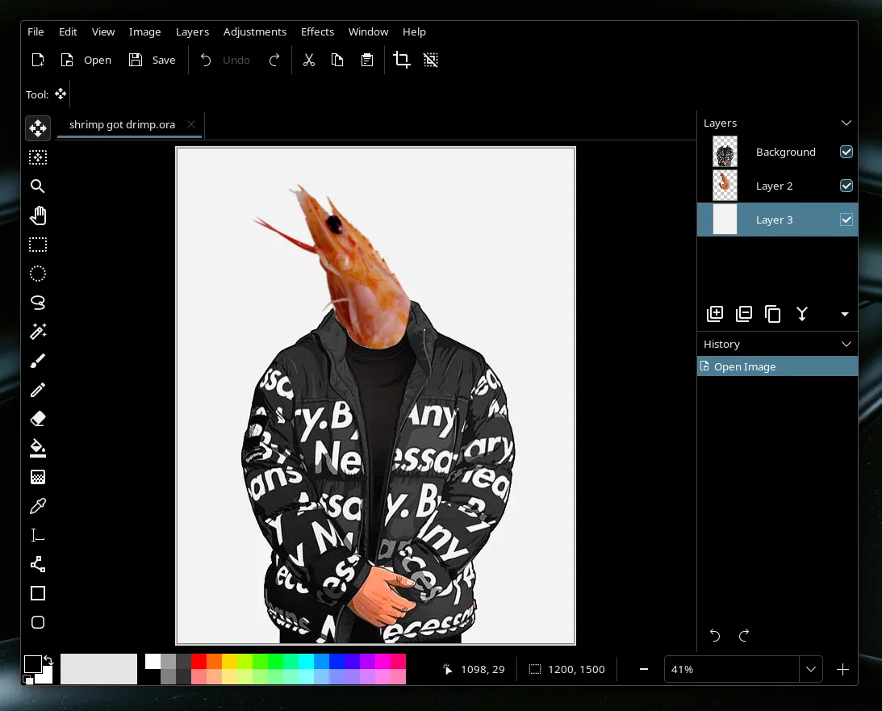Pick the Eraser tool
This screenshot has width=882, height=711.
pos(37,418)
